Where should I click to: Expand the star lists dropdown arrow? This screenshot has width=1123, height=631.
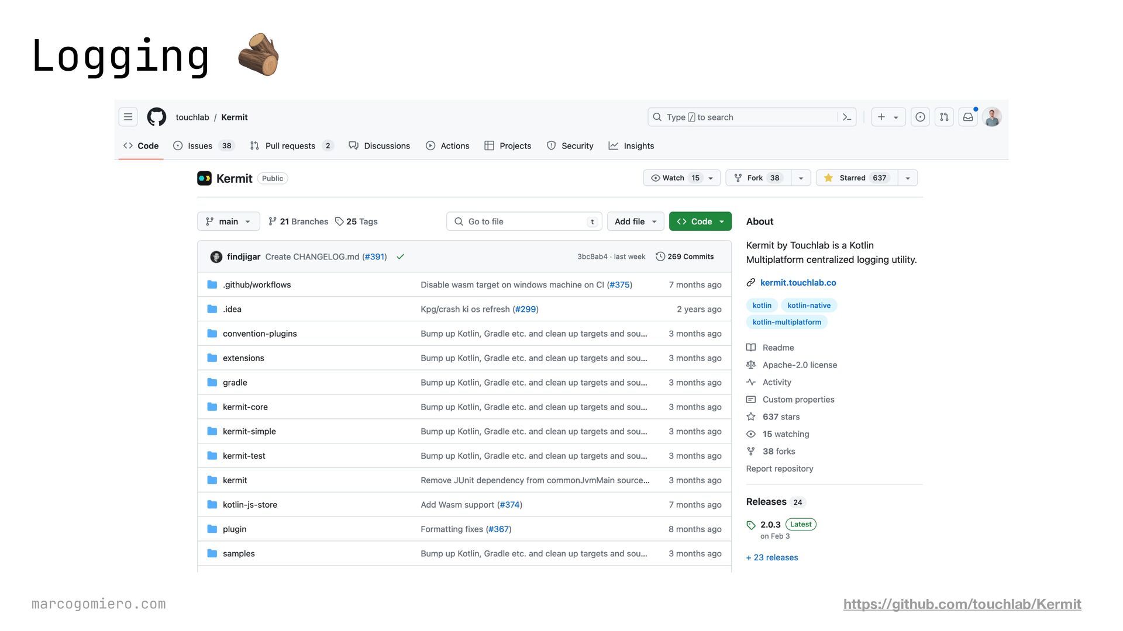[x=908, y=178]
